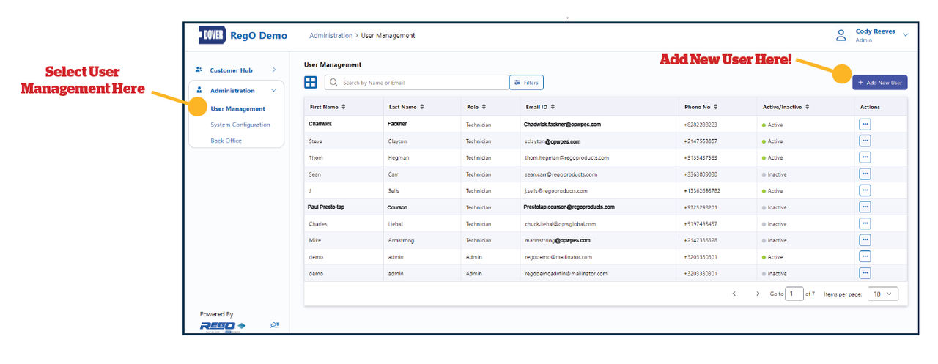The image size is (938, 364).
Task: Click email thom.hegman@regoproducts.com
Action: [x=566, y=157]
